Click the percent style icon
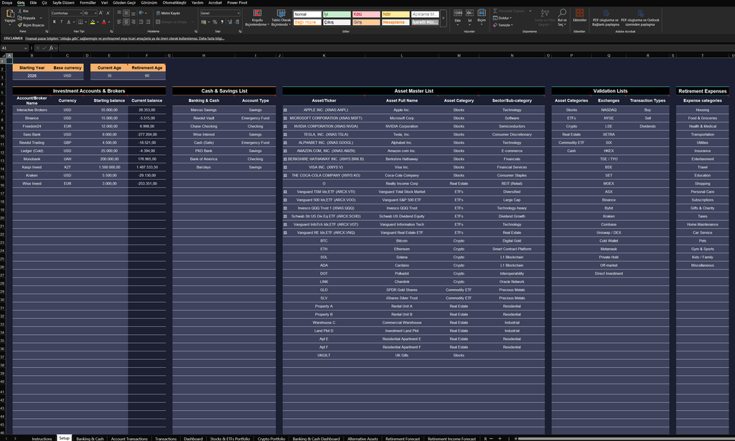 coord(215,22)
